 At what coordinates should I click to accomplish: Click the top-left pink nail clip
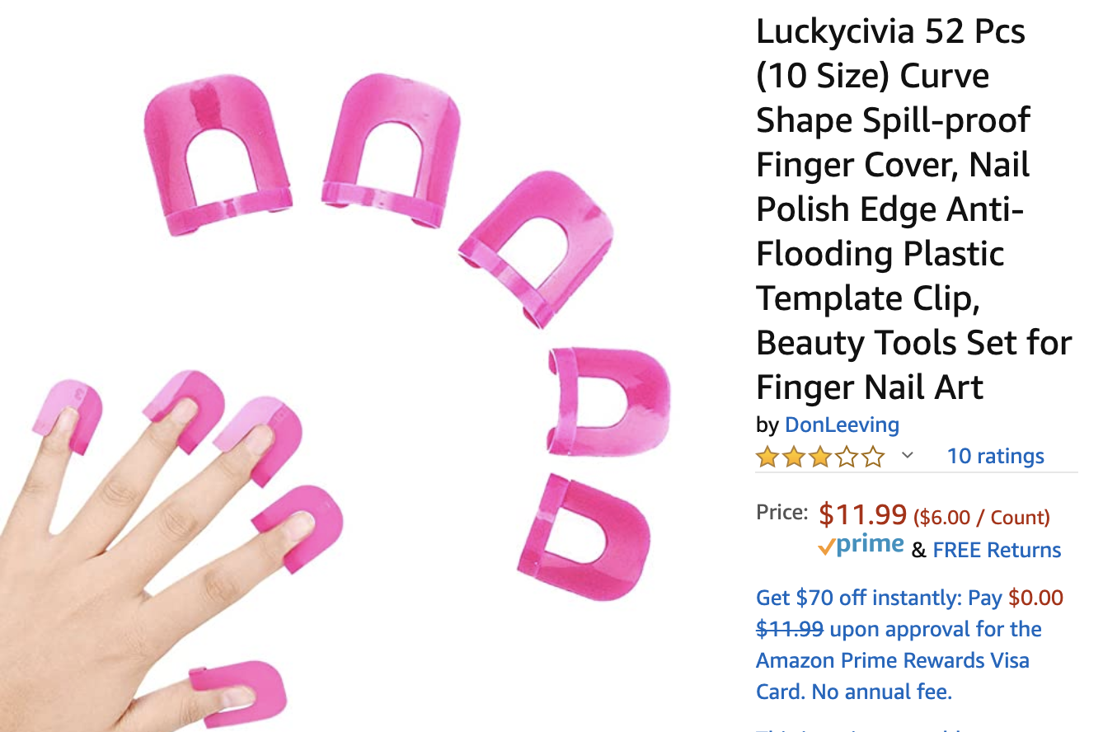218,157
